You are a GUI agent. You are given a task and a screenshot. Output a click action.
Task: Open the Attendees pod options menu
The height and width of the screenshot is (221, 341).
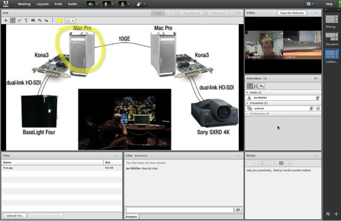[316, 78]
